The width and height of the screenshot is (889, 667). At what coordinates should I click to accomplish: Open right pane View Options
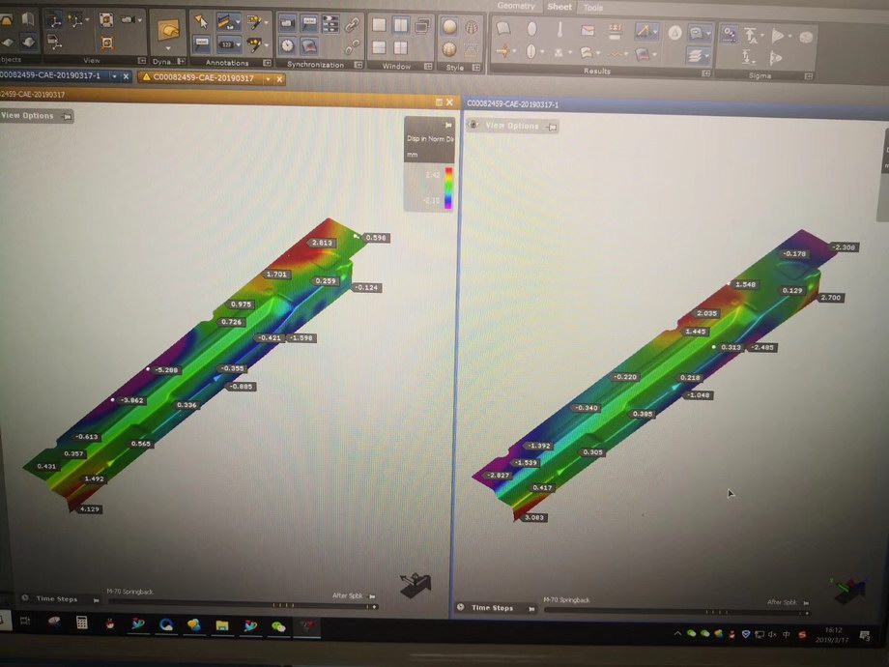[x=511, y=126]
